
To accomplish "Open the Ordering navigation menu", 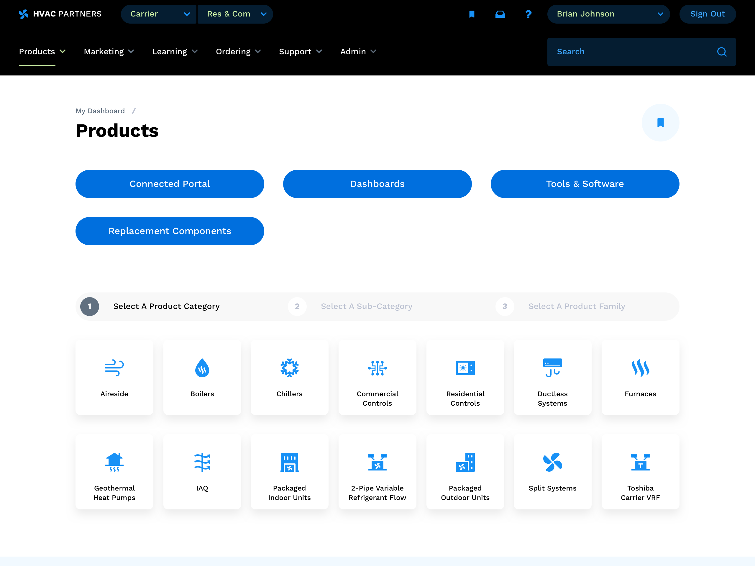I will pyautogui.click(x=238, y=52).
